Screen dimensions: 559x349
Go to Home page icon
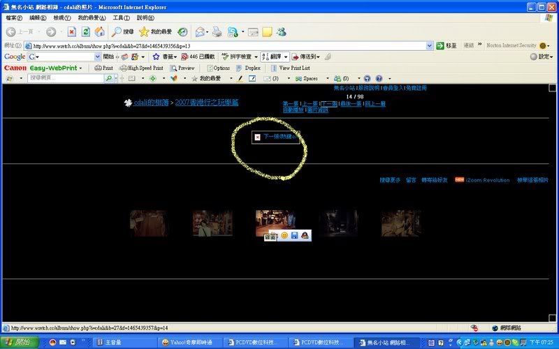[x=100, y=32]
